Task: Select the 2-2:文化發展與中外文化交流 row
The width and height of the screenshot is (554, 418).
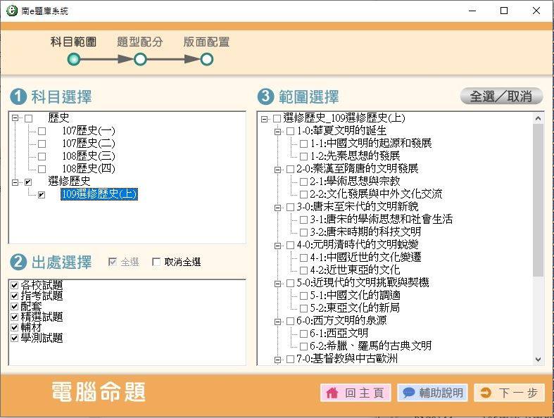Action: (x=376, y=194)
